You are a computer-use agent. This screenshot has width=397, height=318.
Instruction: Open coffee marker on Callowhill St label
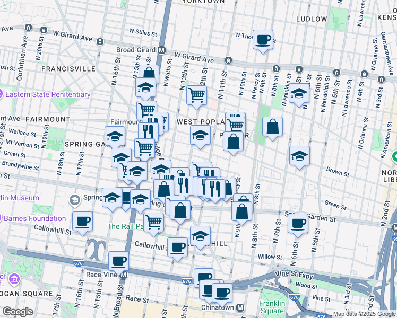(x=177, y=248)
